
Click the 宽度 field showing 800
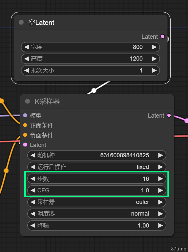click(90, 47)
